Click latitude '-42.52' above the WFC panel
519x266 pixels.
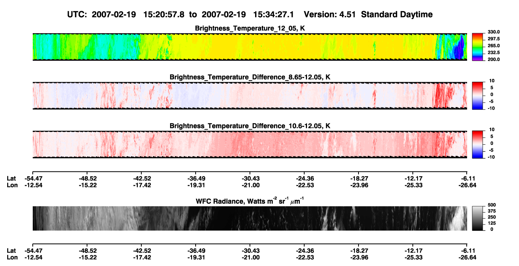click(141, 178)
